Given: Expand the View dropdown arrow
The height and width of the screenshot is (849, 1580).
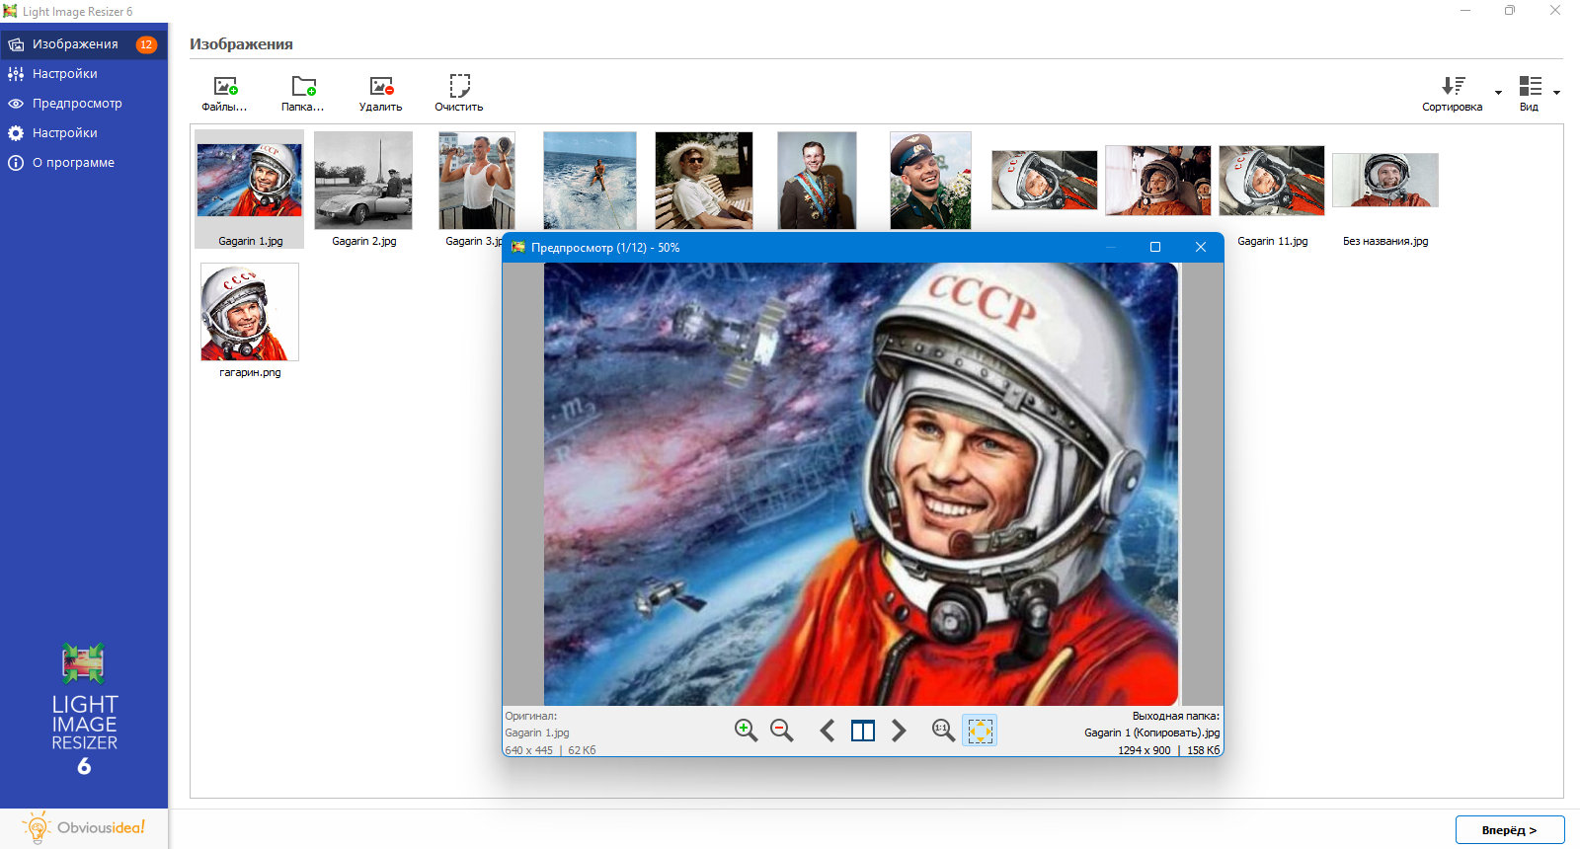Looking at the screenshot, I should (1556, 93).
